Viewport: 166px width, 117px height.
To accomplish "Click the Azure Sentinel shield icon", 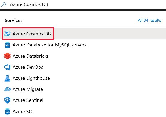I will coord(7,100).
